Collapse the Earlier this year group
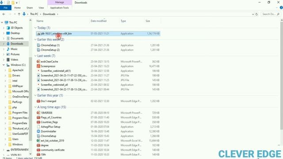The height and width of the screenshot is (159, 283). coord(35,95)
